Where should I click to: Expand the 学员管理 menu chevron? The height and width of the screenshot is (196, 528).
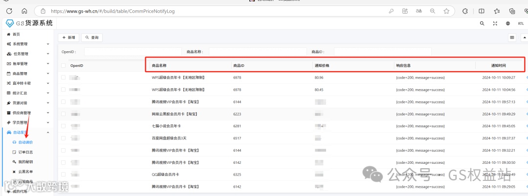(x=48, y=122)
